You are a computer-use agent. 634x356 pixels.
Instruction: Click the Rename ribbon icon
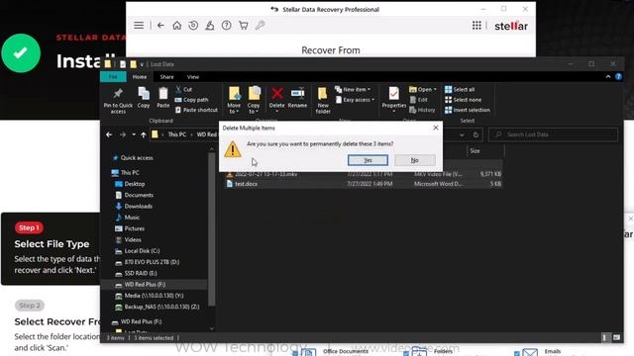tap(297, 98)
